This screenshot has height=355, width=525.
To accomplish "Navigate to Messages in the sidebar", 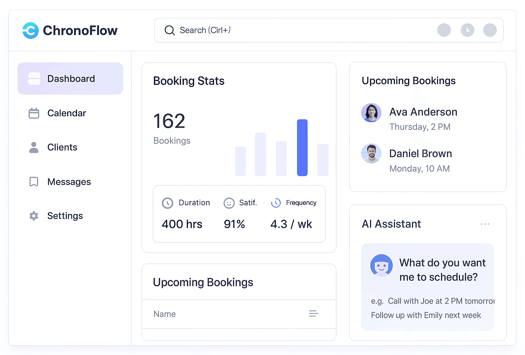I will (x=69, y=182).
